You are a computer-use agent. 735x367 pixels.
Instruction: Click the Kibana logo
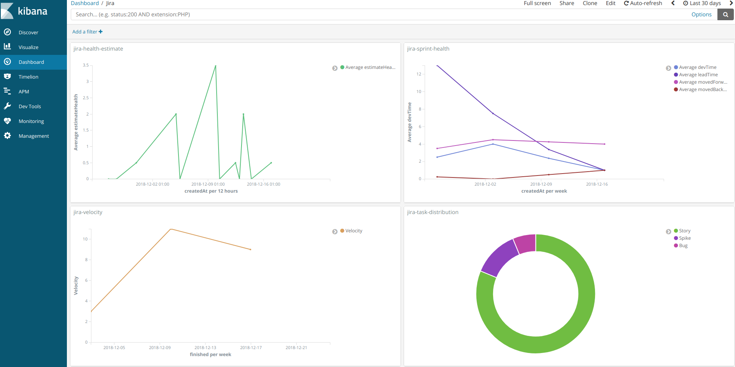[24, 11]
